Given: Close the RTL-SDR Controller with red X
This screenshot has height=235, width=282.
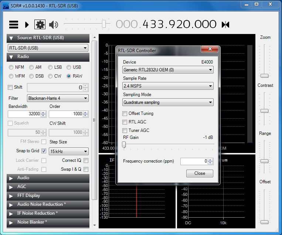Looking at the screenshot, I should (x=210, y=49).
